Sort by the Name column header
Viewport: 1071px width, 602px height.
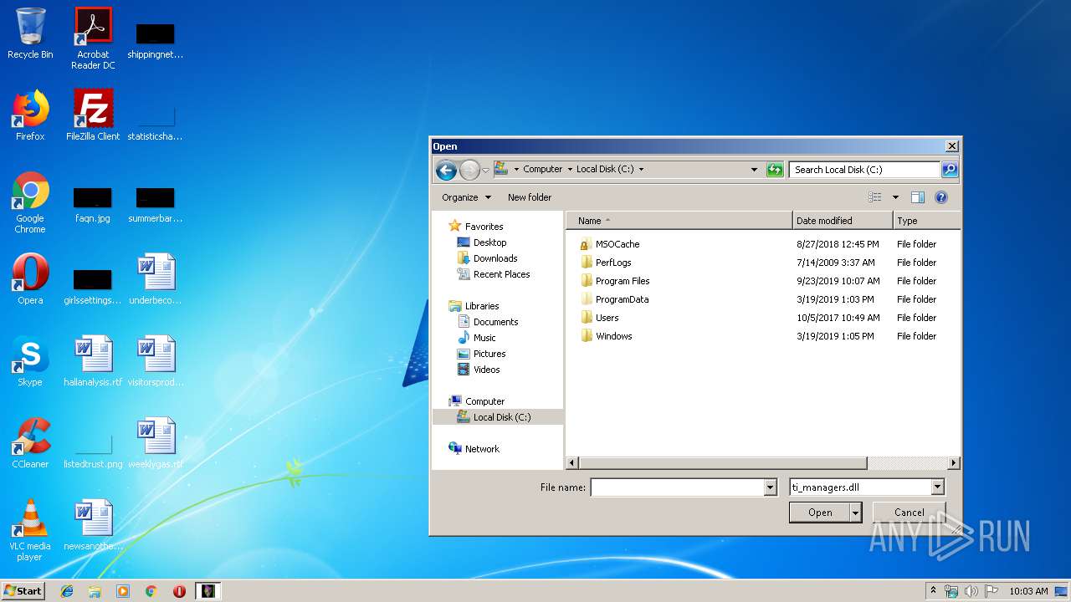[x=679, y=221]
